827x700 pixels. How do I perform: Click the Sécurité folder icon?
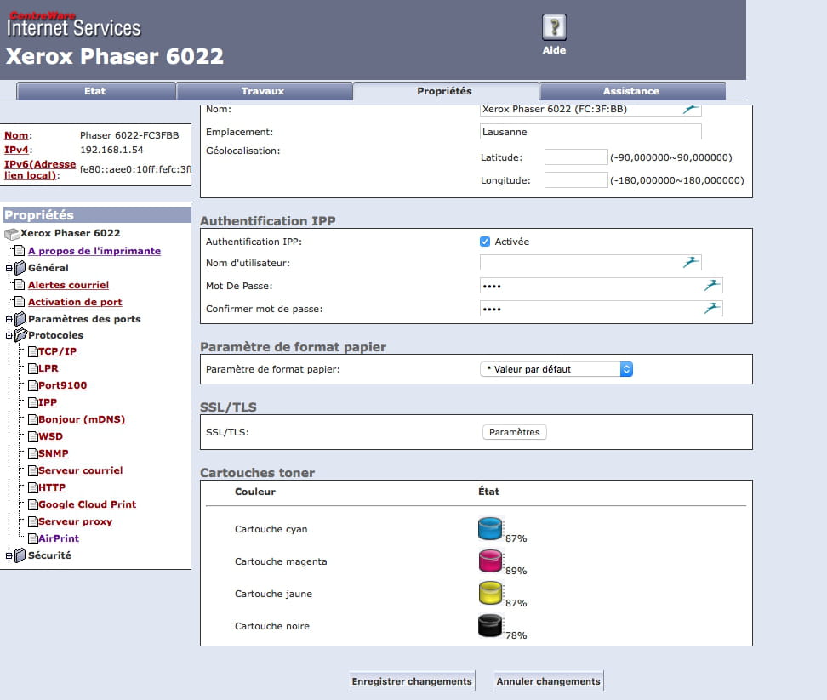(20, 555)
